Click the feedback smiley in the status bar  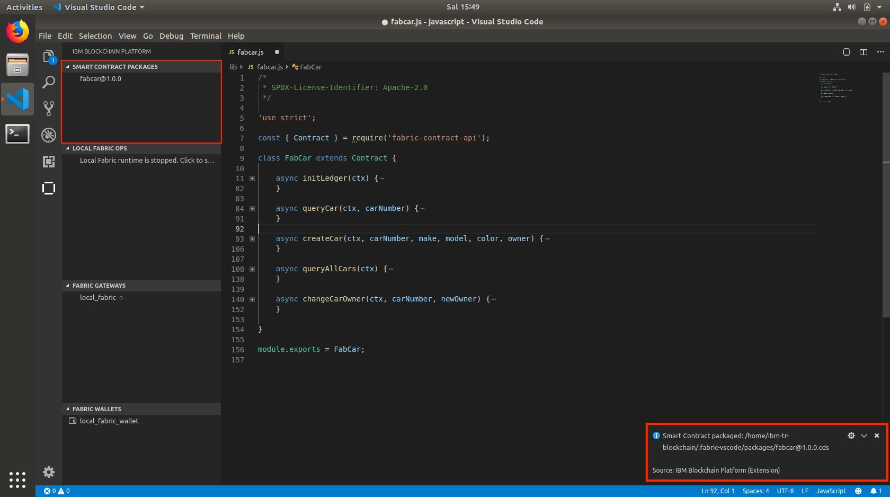[858, 491]
